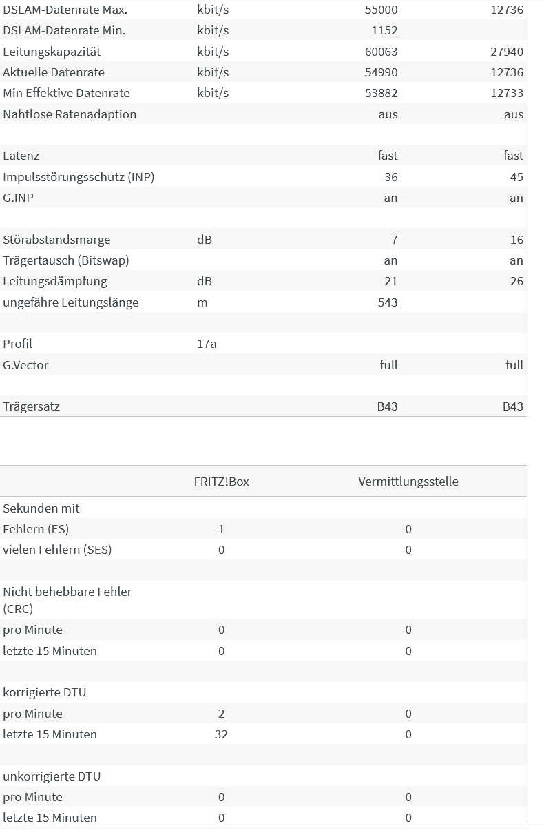Click the Leitungskapazität value 60063
544x837 pixels.
(x=381, y=52)
